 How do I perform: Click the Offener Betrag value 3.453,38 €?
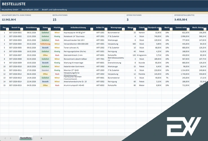coord(181,20)
